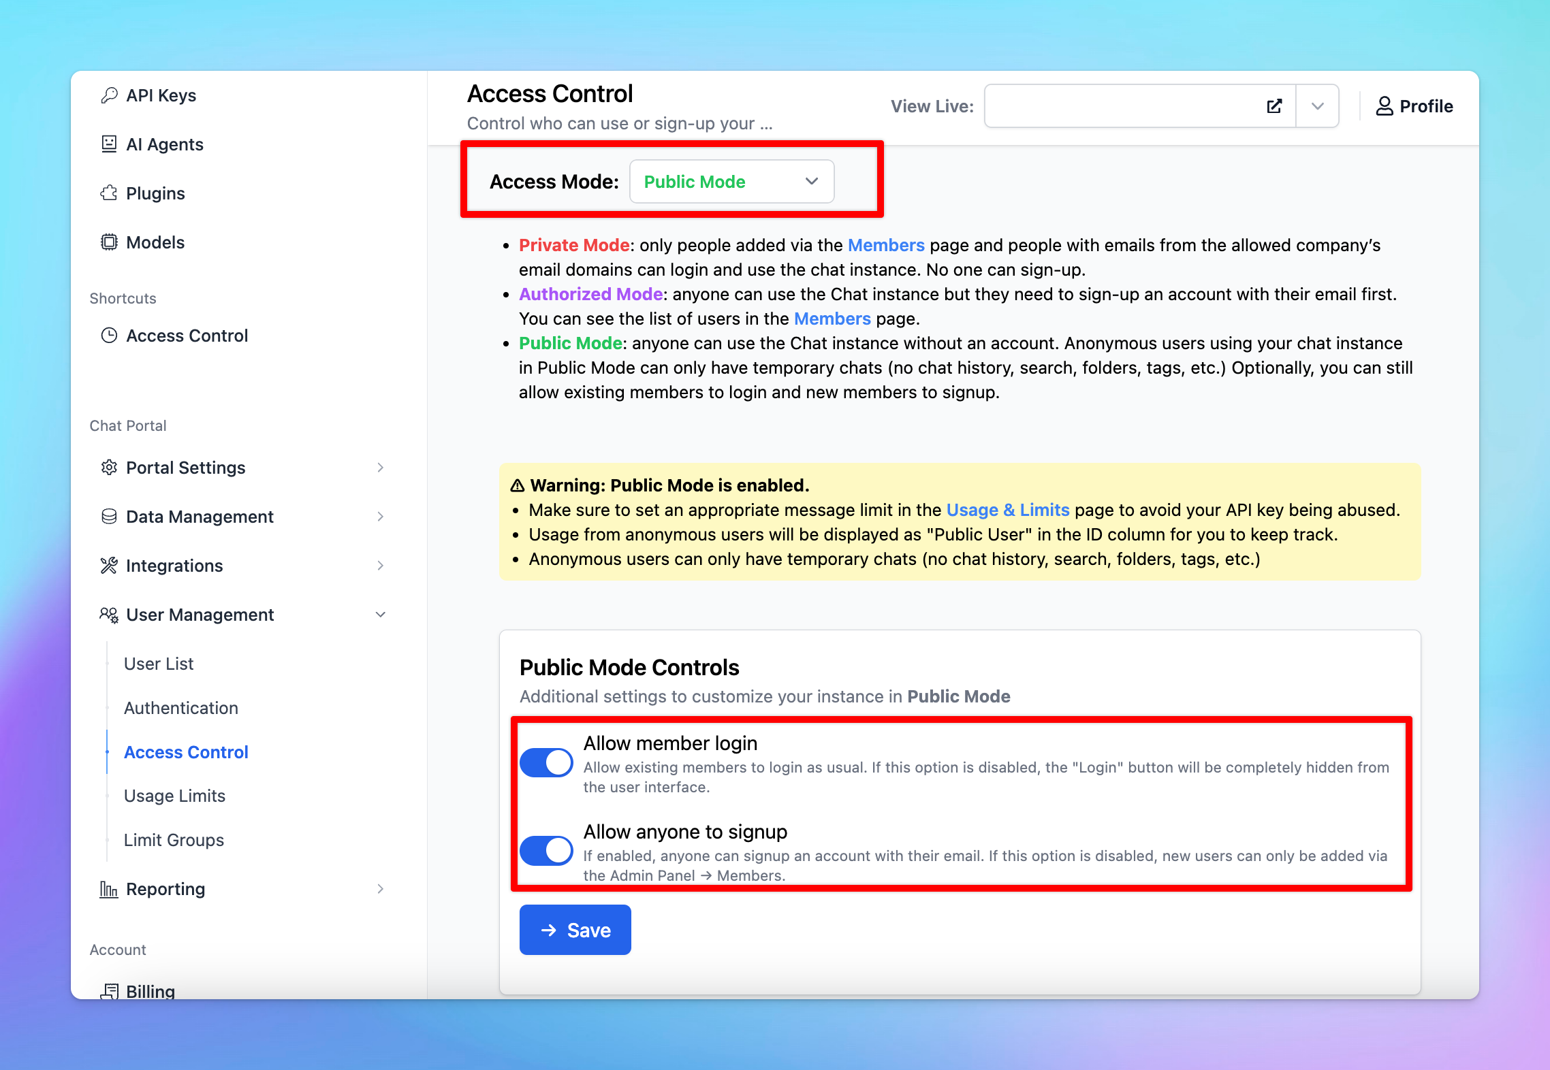Open Limit Groups submenu item

pos(174,840)
